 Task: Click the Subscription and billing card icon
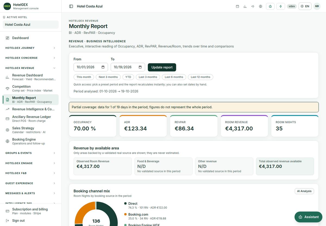pos(7,211)
